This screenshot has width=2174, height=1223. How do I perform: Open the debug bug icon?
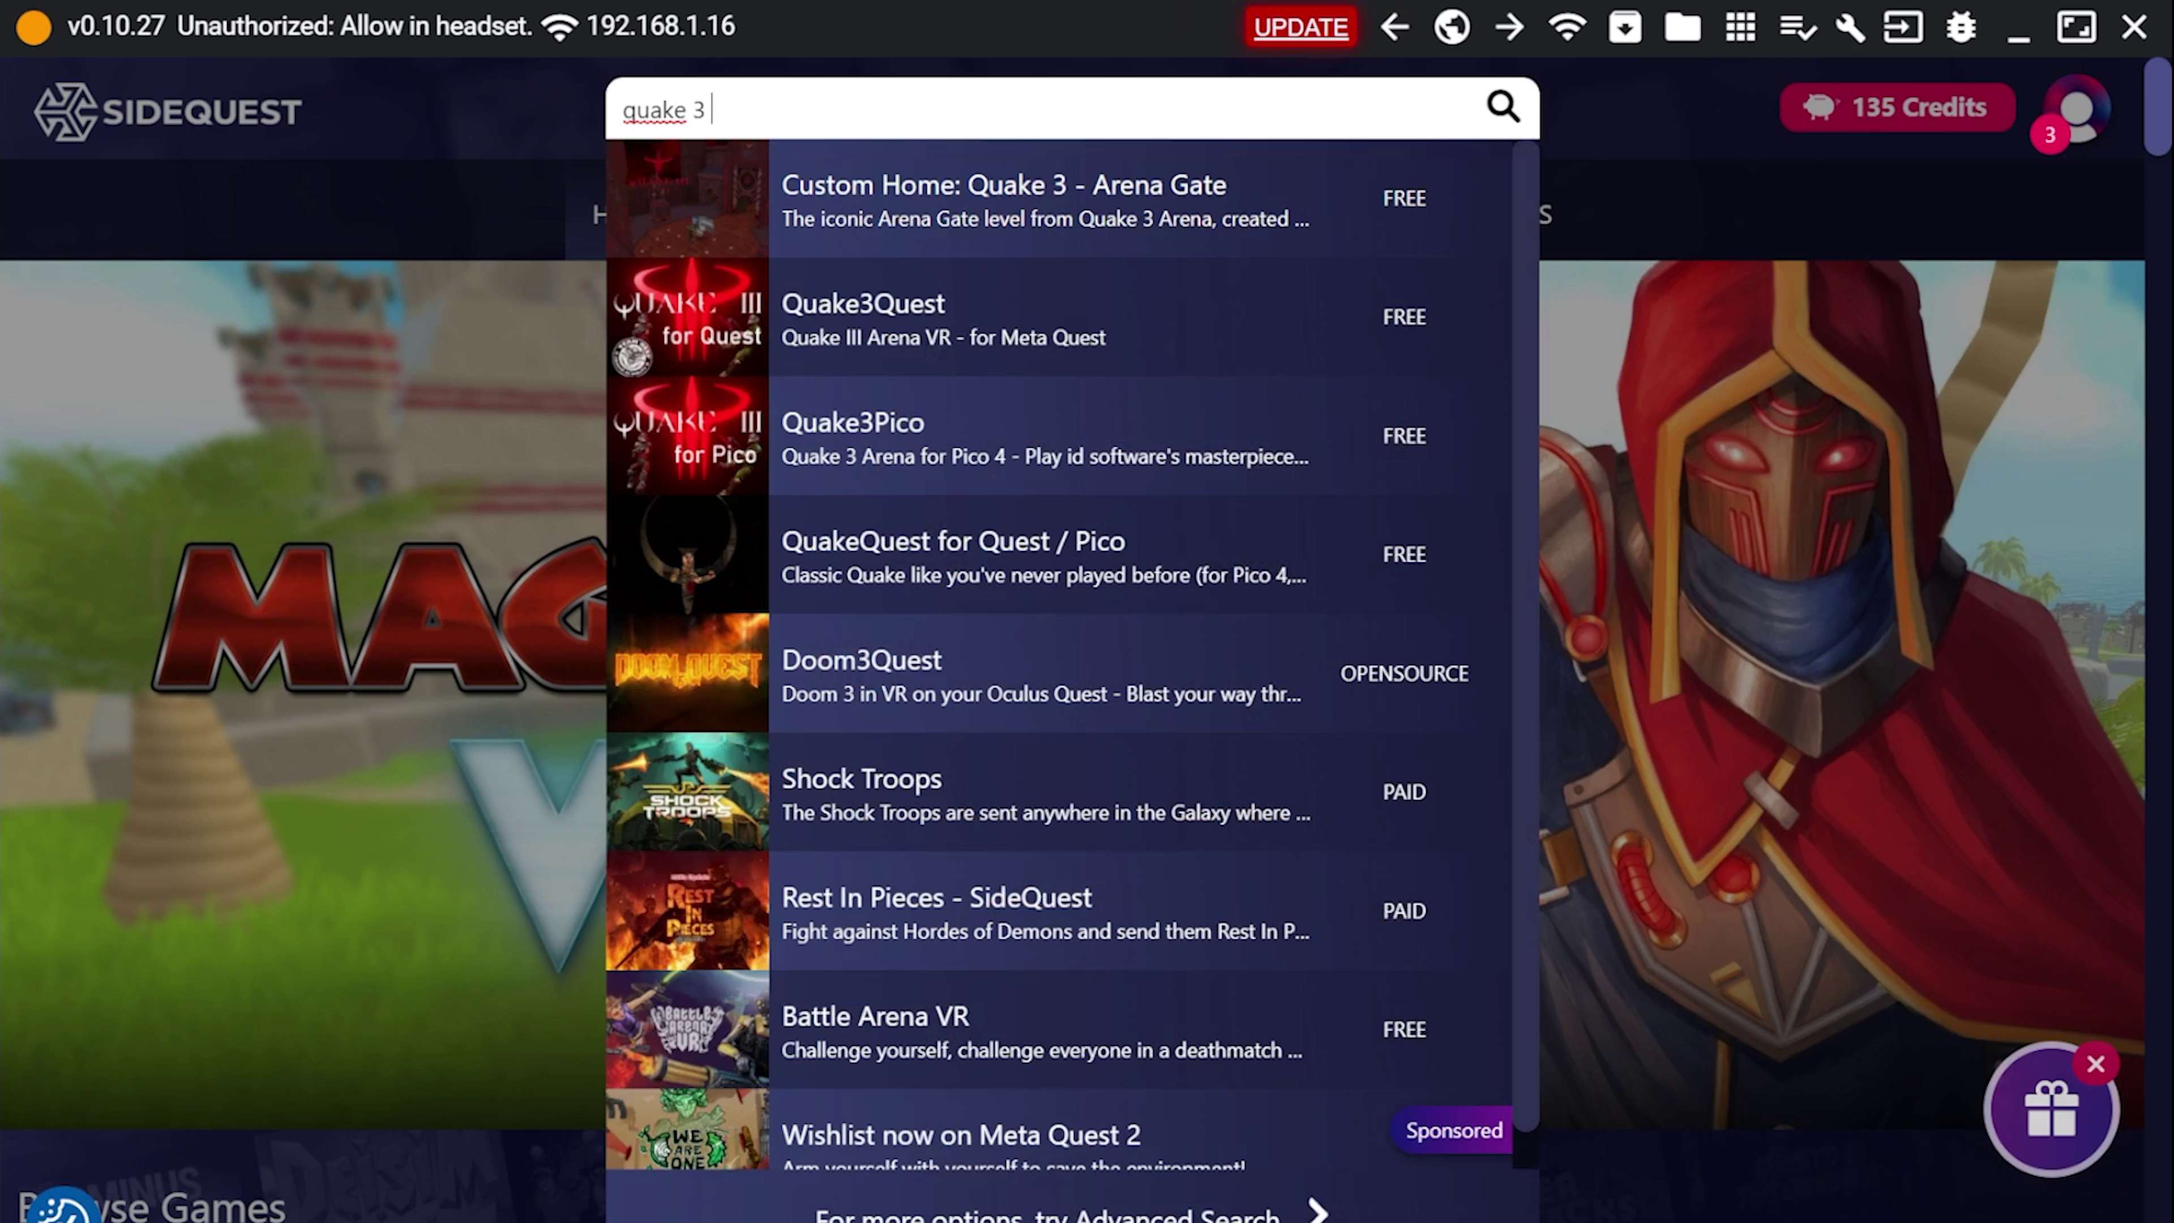1961,27
